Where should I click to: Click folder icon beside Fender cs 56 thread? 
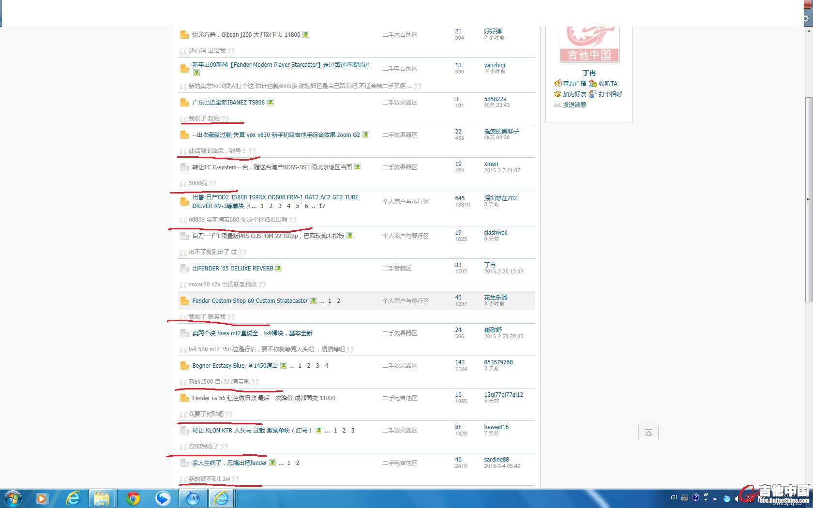click(x=184, y=398)
